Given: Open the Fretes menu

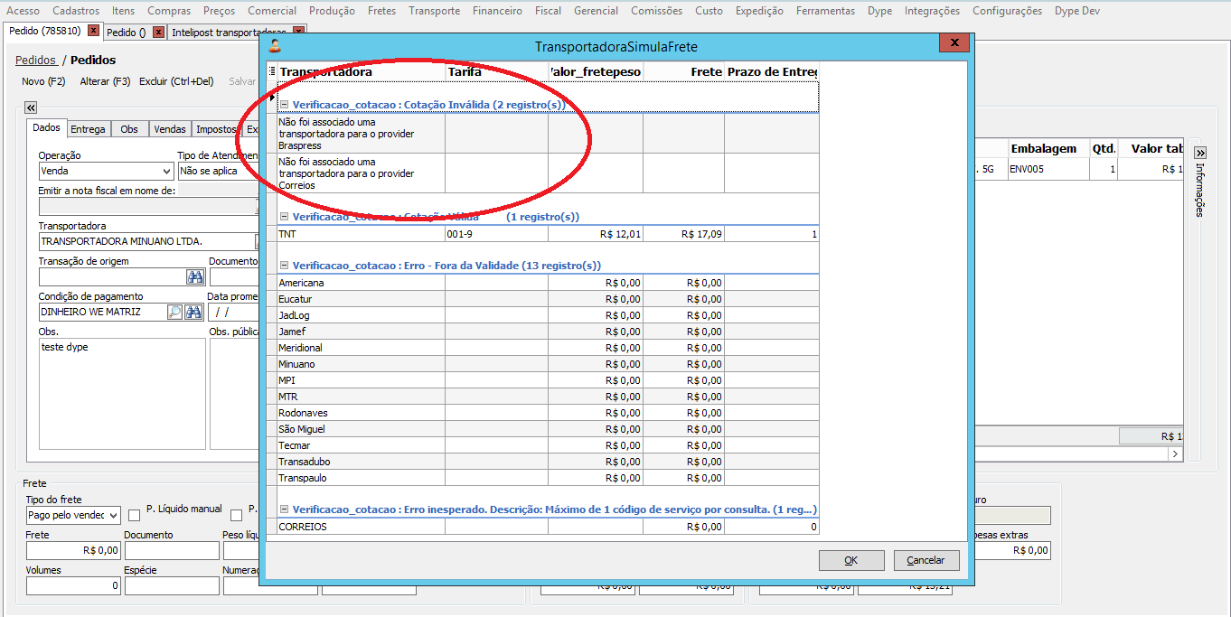Looking at the screenshot, I should 381,11.
